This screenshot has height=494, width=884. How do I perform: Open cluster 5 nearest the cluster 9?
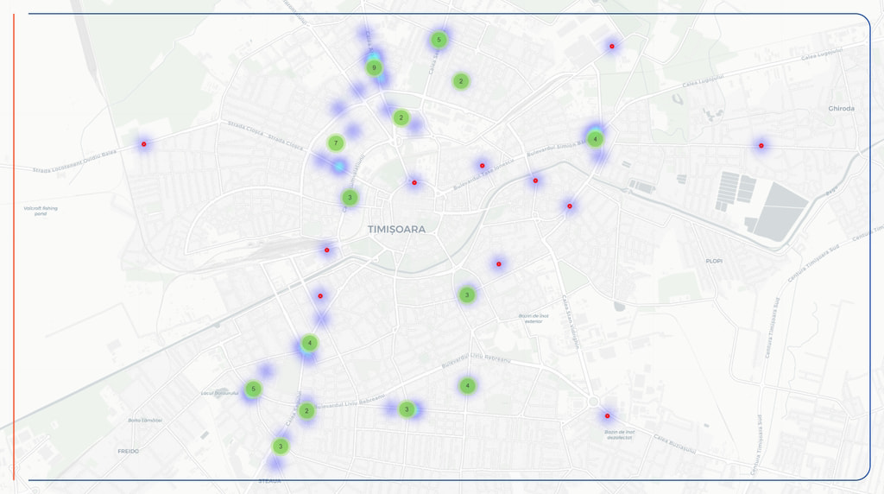[x=439, y=40]
